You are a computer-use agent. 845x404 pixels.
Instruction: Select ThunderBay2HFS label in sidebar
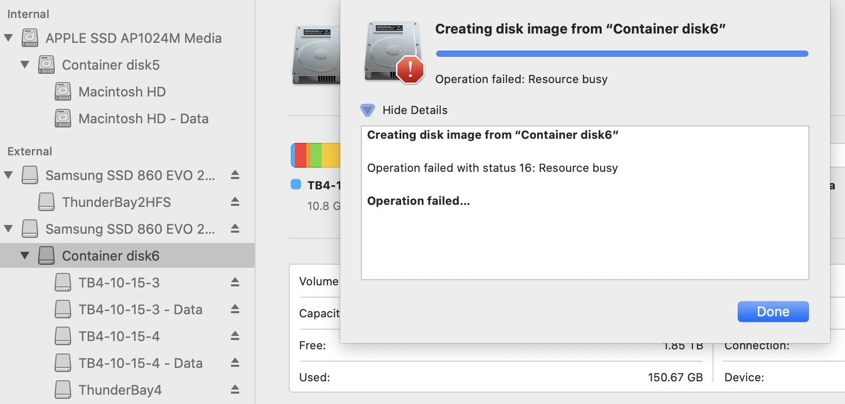pyautogui.click(x=117, y=202)
